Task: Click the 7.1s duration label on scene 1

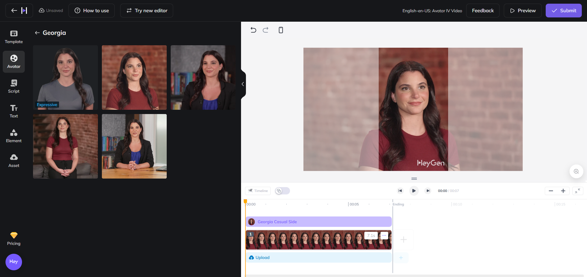Action: click(371, 235)
